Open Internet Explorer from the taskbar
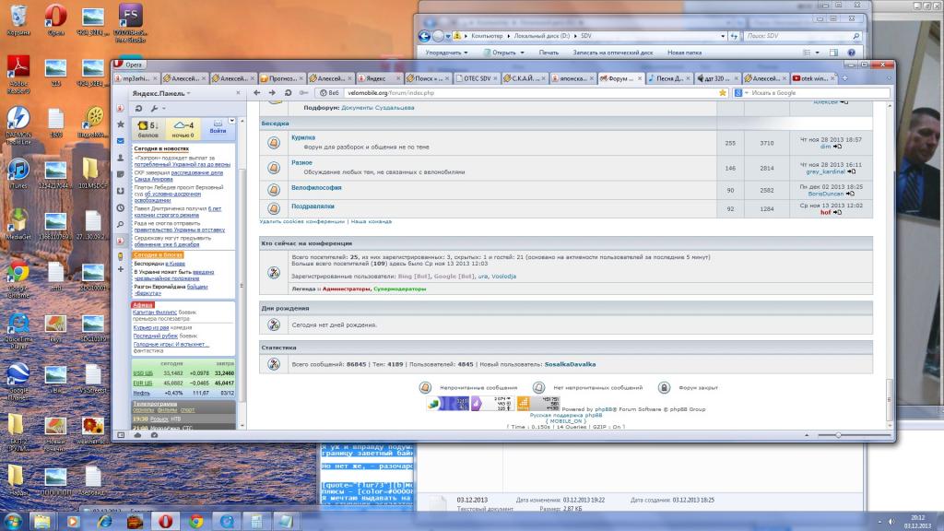 pos(104,521)
